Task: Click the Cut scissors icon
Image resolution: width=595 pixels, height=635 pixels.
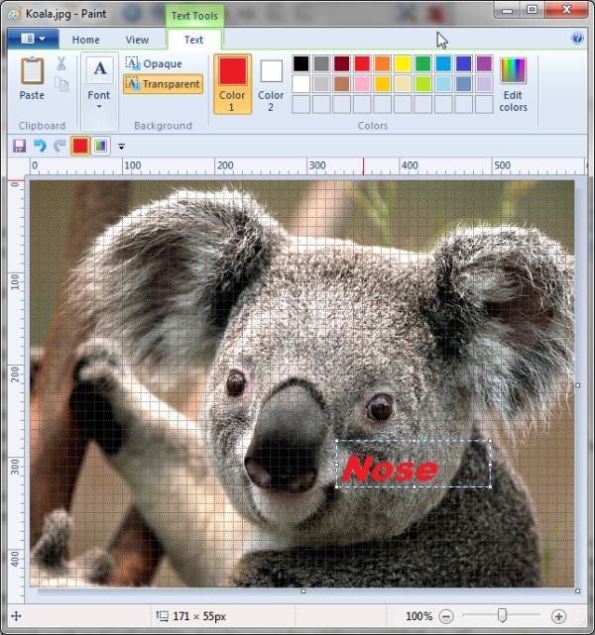Action: (x=61, y=63)
